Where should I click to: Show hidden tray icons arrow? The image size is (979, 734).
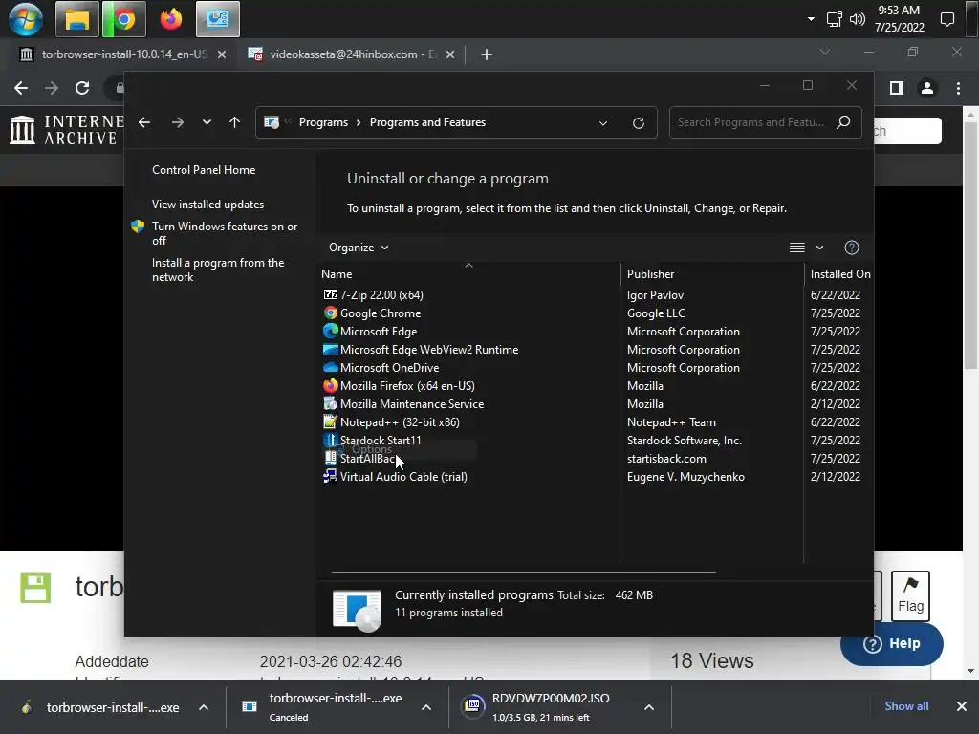(811, 19)
